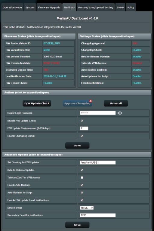Viewport: 154px width, 231px height.
Task: Click the NONE FOUND update status
Action: [x=51, y=63]
